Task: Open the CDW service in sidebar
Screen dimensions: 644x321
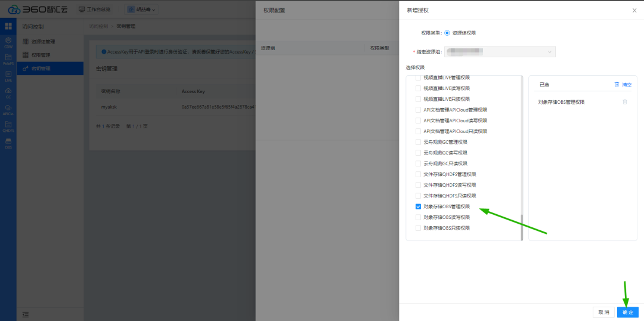Action: coord(8,43)
